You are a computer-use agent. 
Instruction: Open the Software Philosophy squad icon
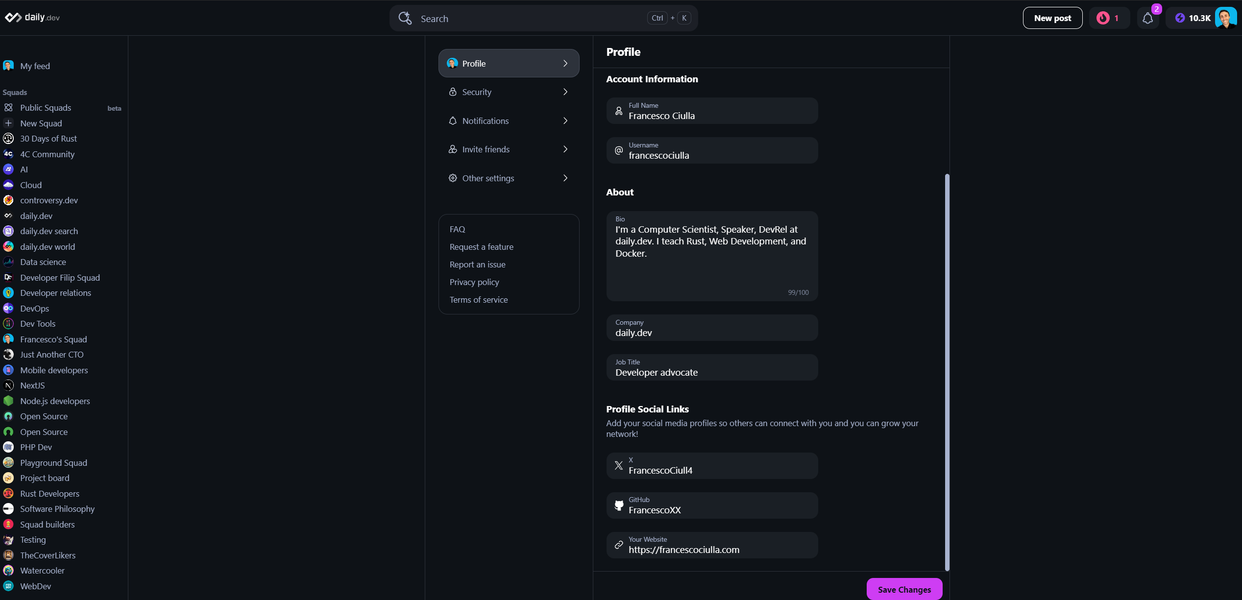click(8, 509)
